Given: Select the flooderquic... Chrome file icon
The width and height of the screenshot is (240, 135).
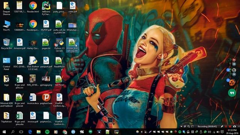Looking at the screenshot, I should click(33, 24).
